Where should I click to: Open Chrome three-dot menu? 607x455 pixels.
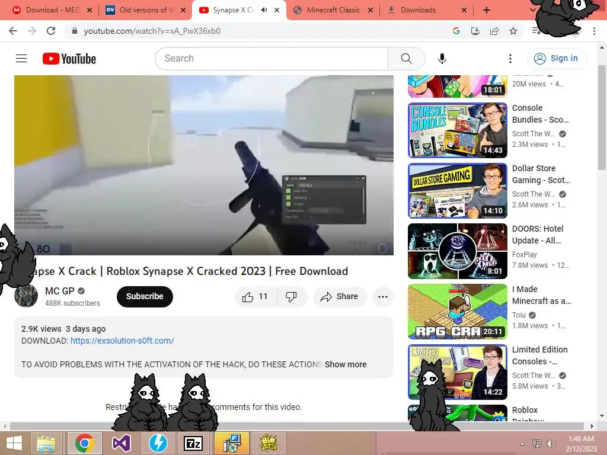pos(594,31)
